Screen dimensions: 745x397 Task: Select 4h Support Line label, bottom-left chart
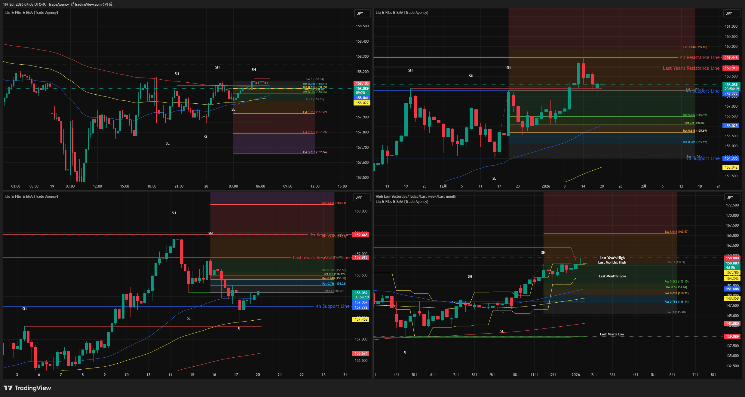[x=333, y=306]
